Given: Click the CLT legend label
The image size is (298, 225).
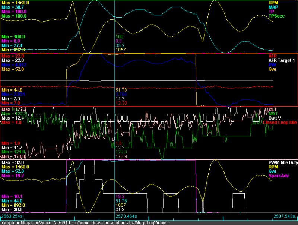Looking at the screenshot, I should coord(273,109).
